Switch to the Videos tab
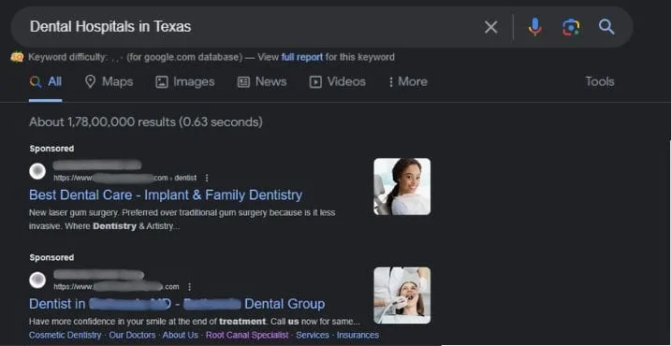Image resolution: width=671 pixels, height=346 pixels. click(338, 81)
